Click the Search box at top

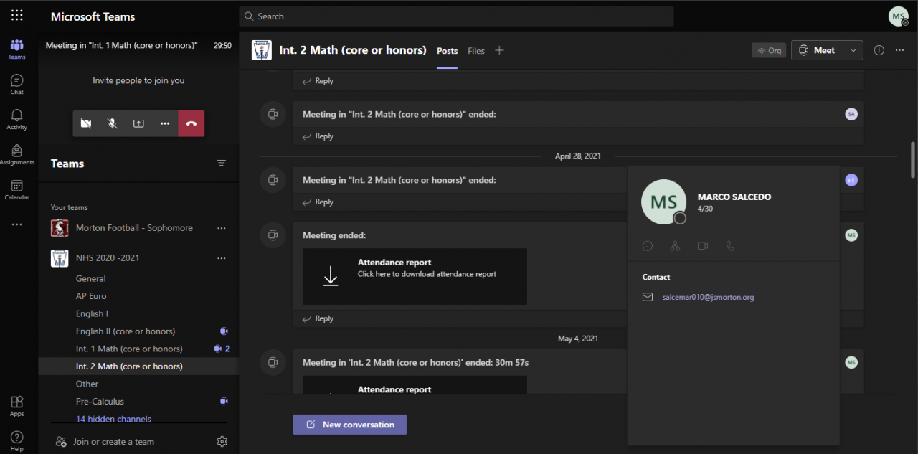(456, 16)
